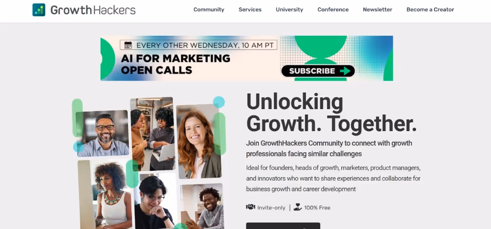Open the Conference link in navigation
The image size is (491, 229).
tap(333, 10)
